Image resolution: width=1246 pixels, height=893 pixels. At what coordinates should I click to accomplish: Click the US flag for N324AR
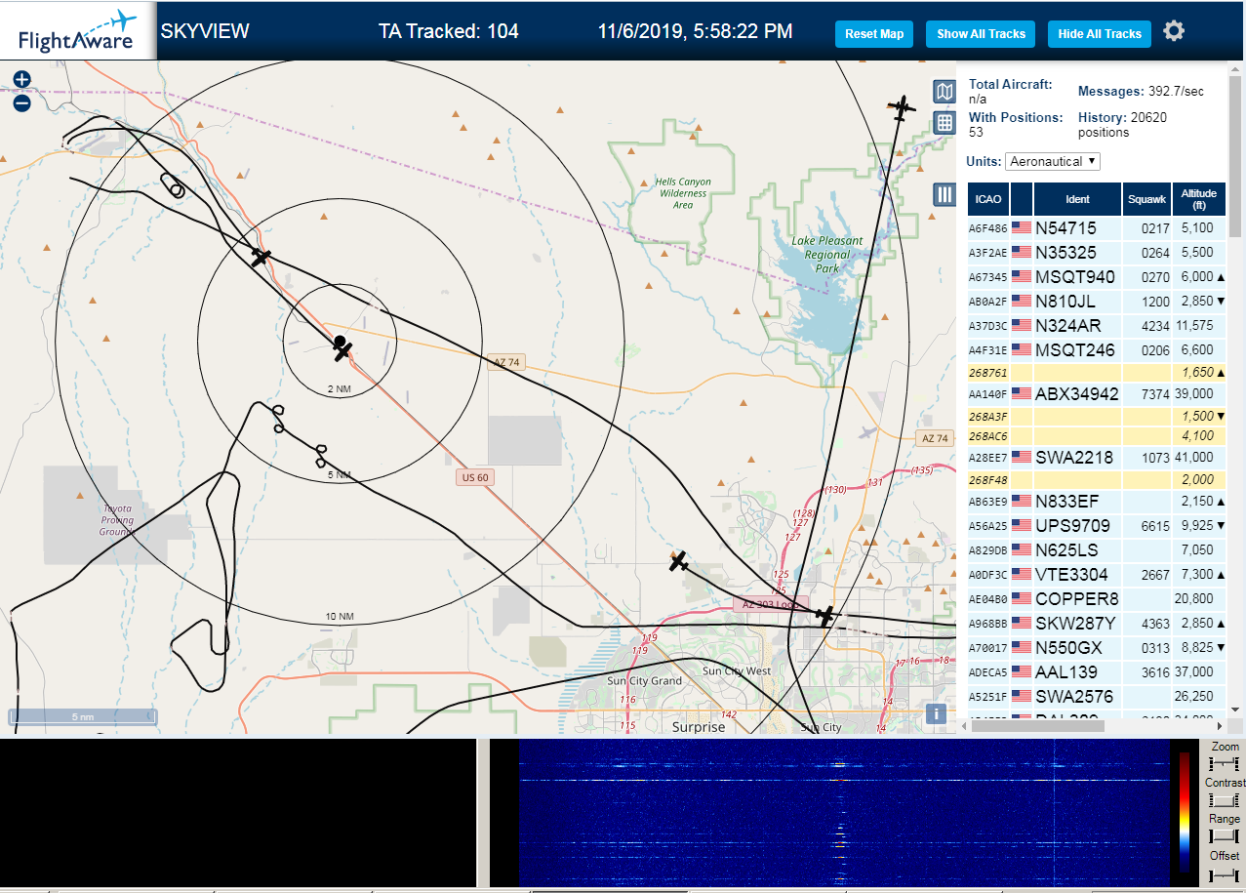pos(1022,326)
